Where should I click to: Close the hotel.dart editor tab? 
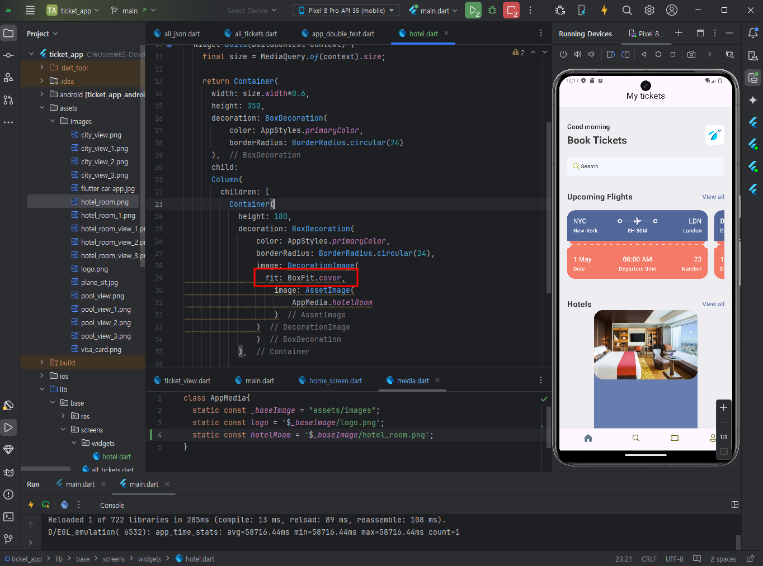point(446,34)
